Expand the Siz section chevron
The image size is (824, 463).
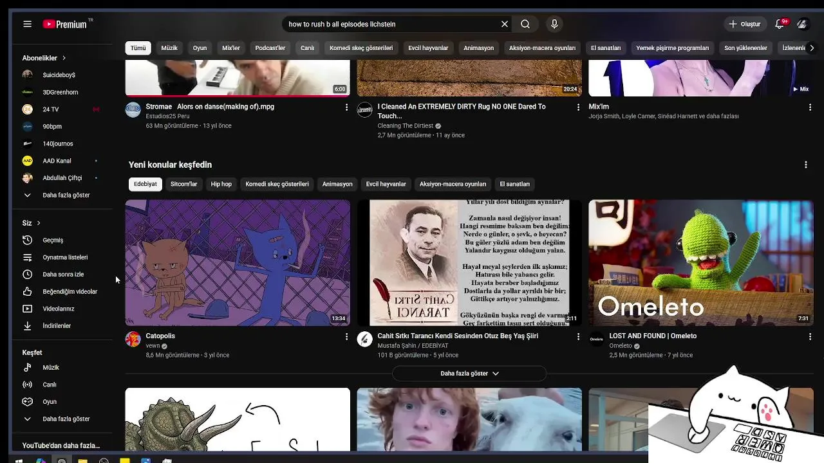tap(39, 223)
